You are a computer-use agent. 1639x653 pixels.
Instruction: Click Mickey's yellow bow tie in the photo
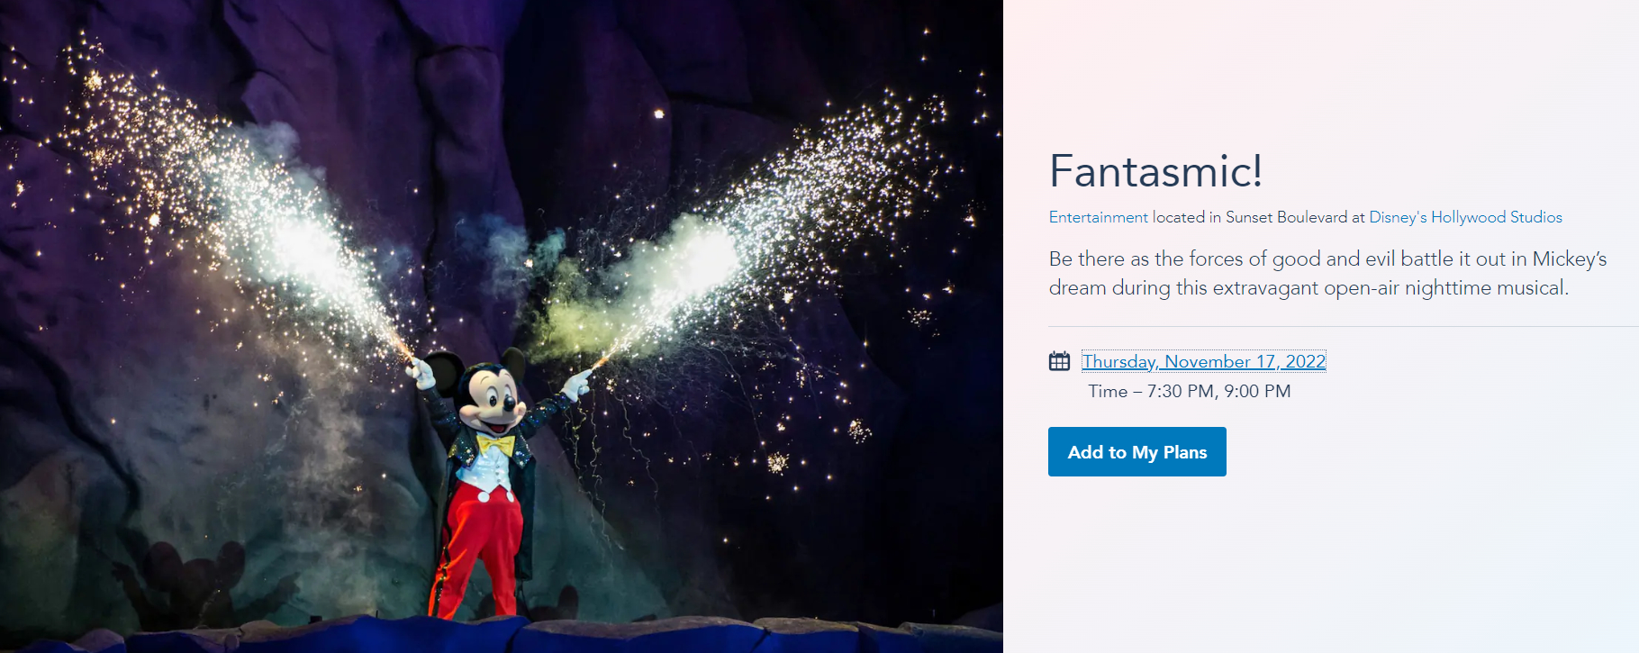[x=495, y=444]
